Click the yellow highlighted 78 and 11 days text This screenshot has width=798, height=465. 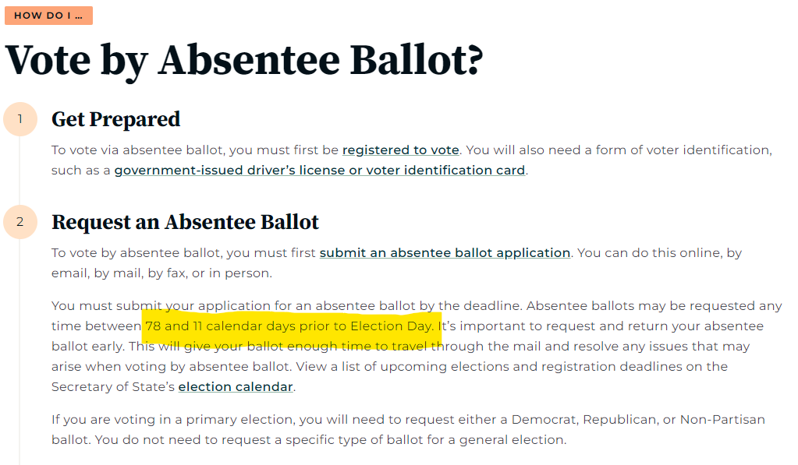click(x=289, y=326)
